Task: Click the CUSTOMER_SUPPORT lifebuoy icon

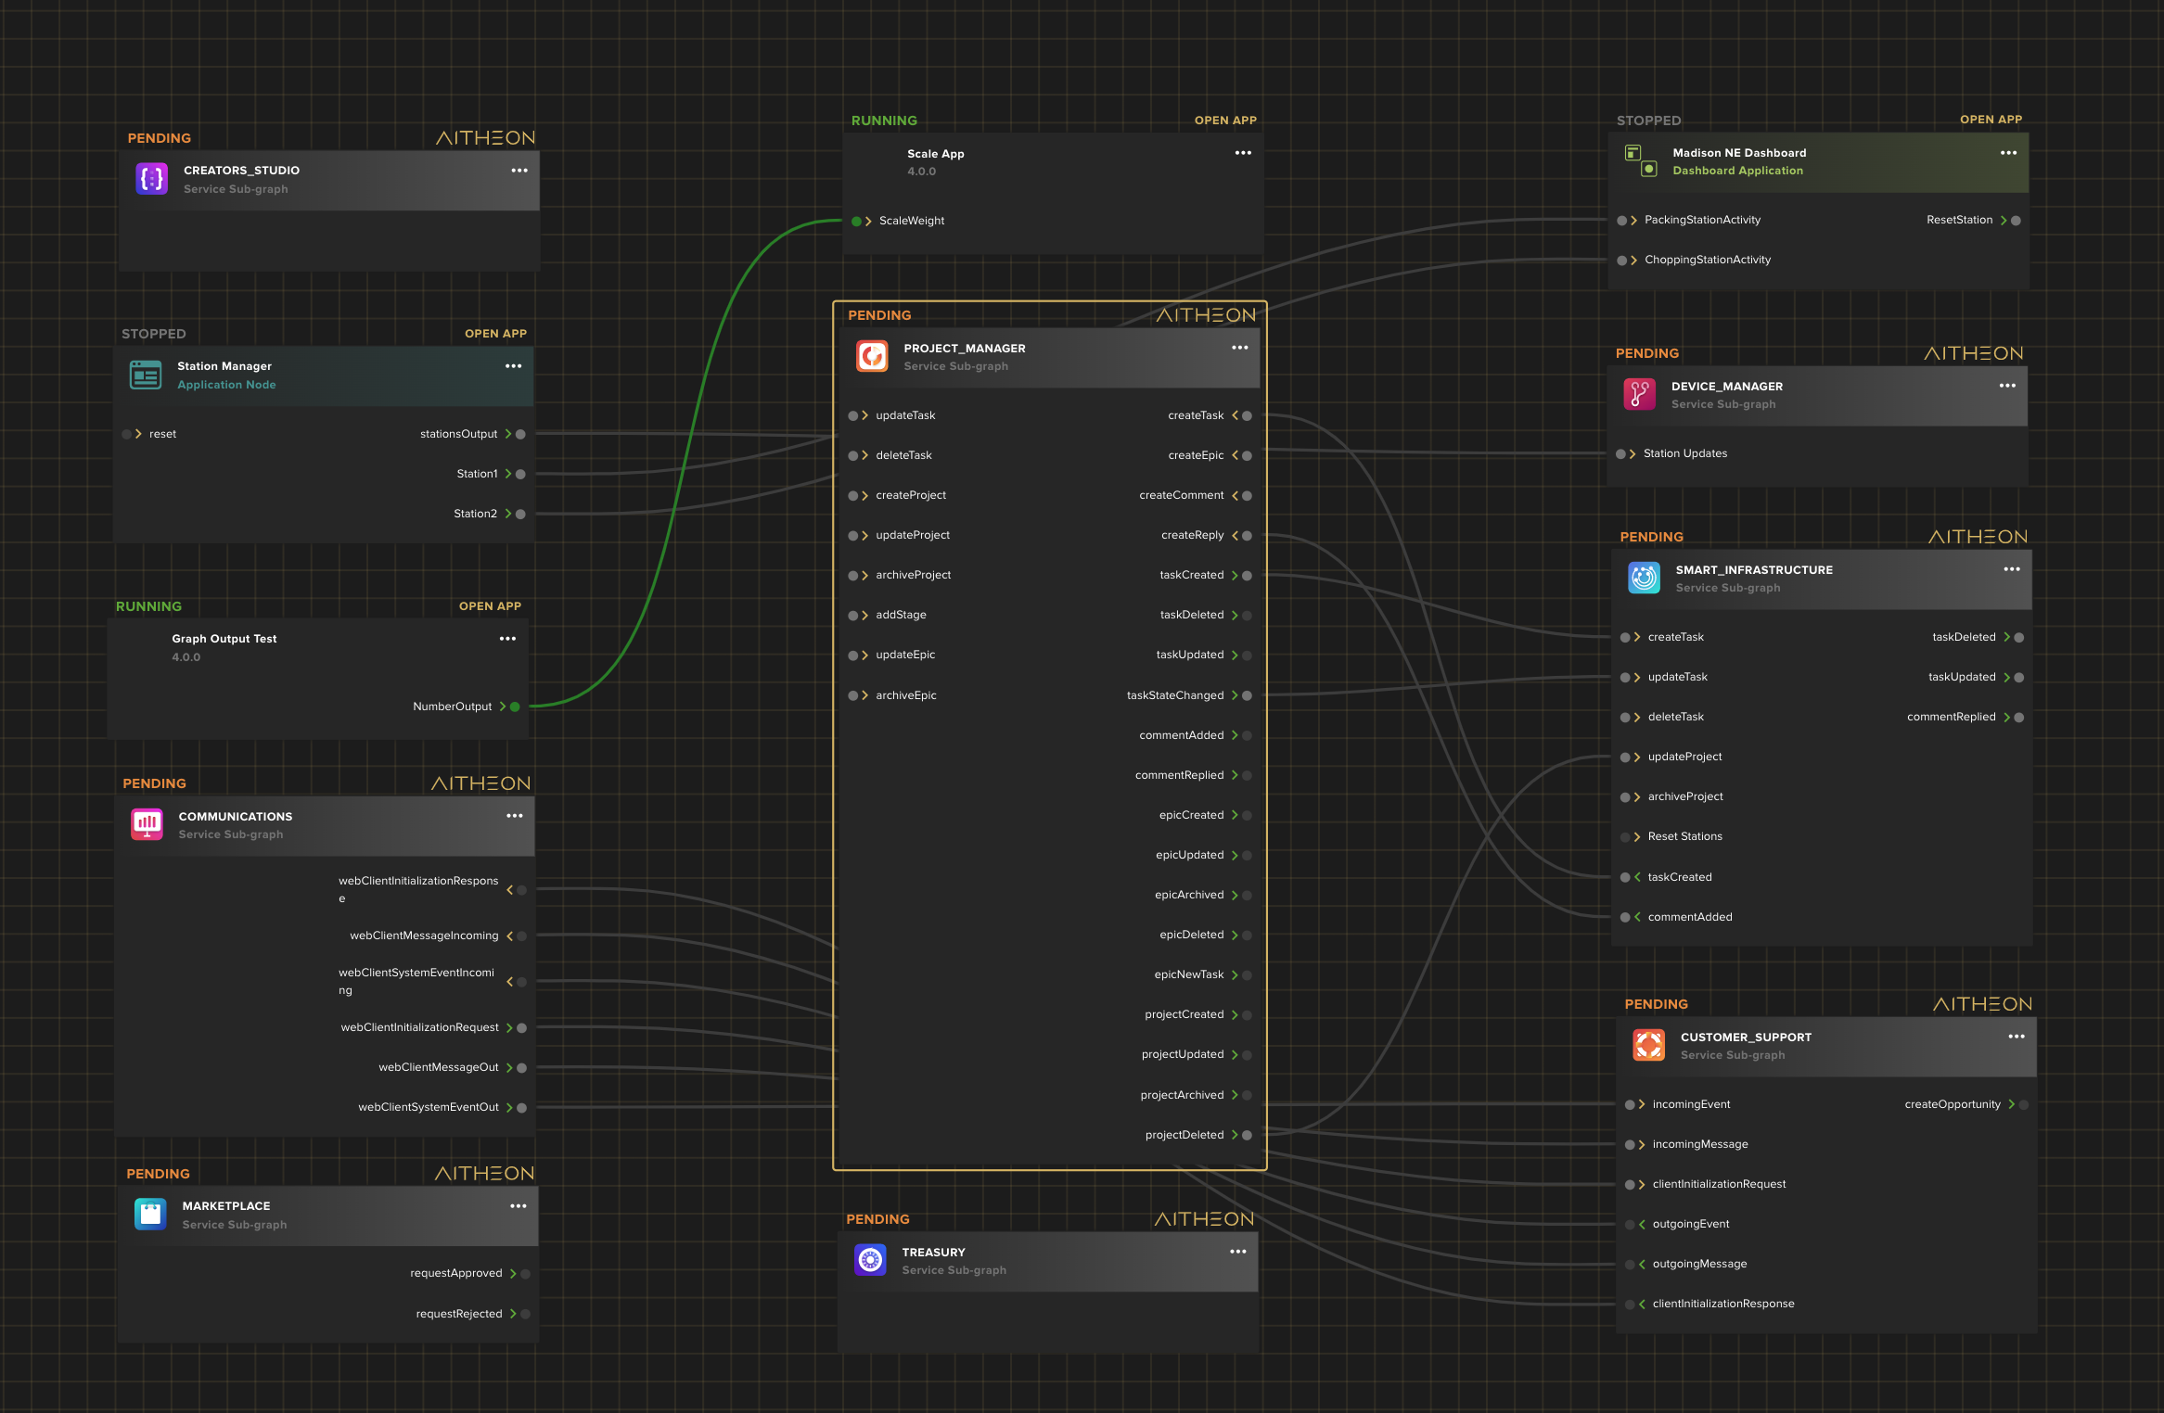Action: (x=1648, y=1045)
